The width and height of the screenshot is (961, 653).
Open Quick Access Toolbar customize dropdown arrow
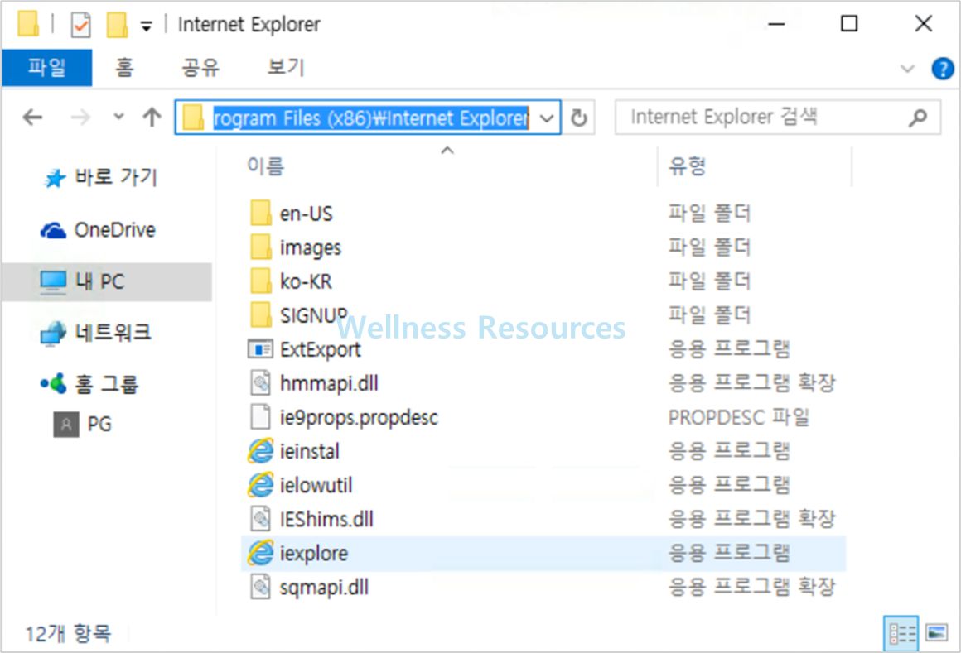147,26
